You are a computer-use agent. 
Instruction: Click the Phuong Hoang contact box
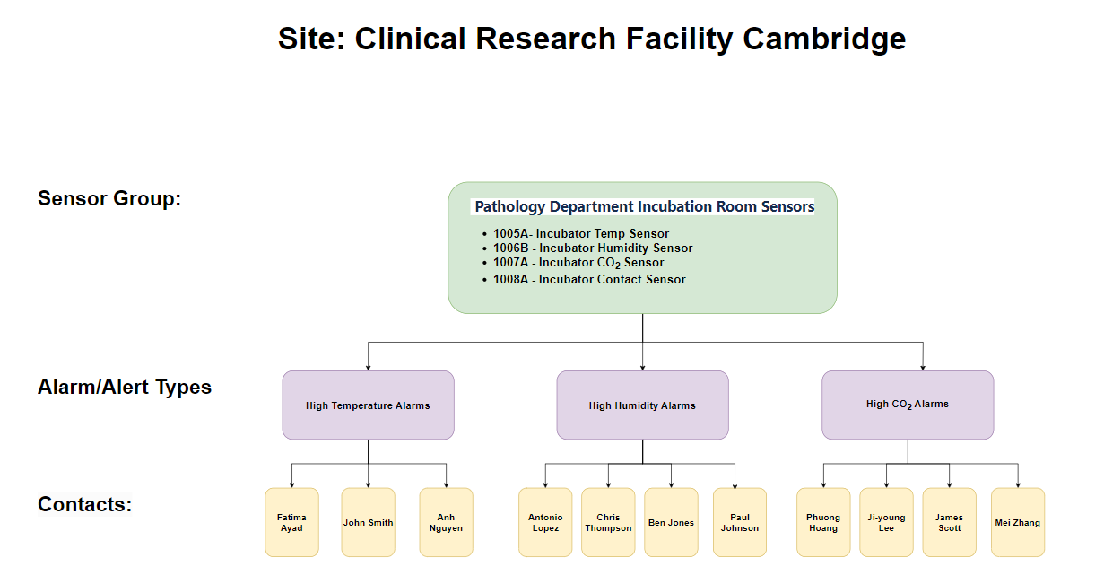pos(823,522)
